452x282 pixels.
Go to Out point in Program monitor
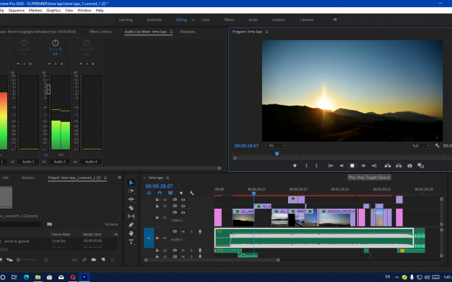[x=374, y=166]
